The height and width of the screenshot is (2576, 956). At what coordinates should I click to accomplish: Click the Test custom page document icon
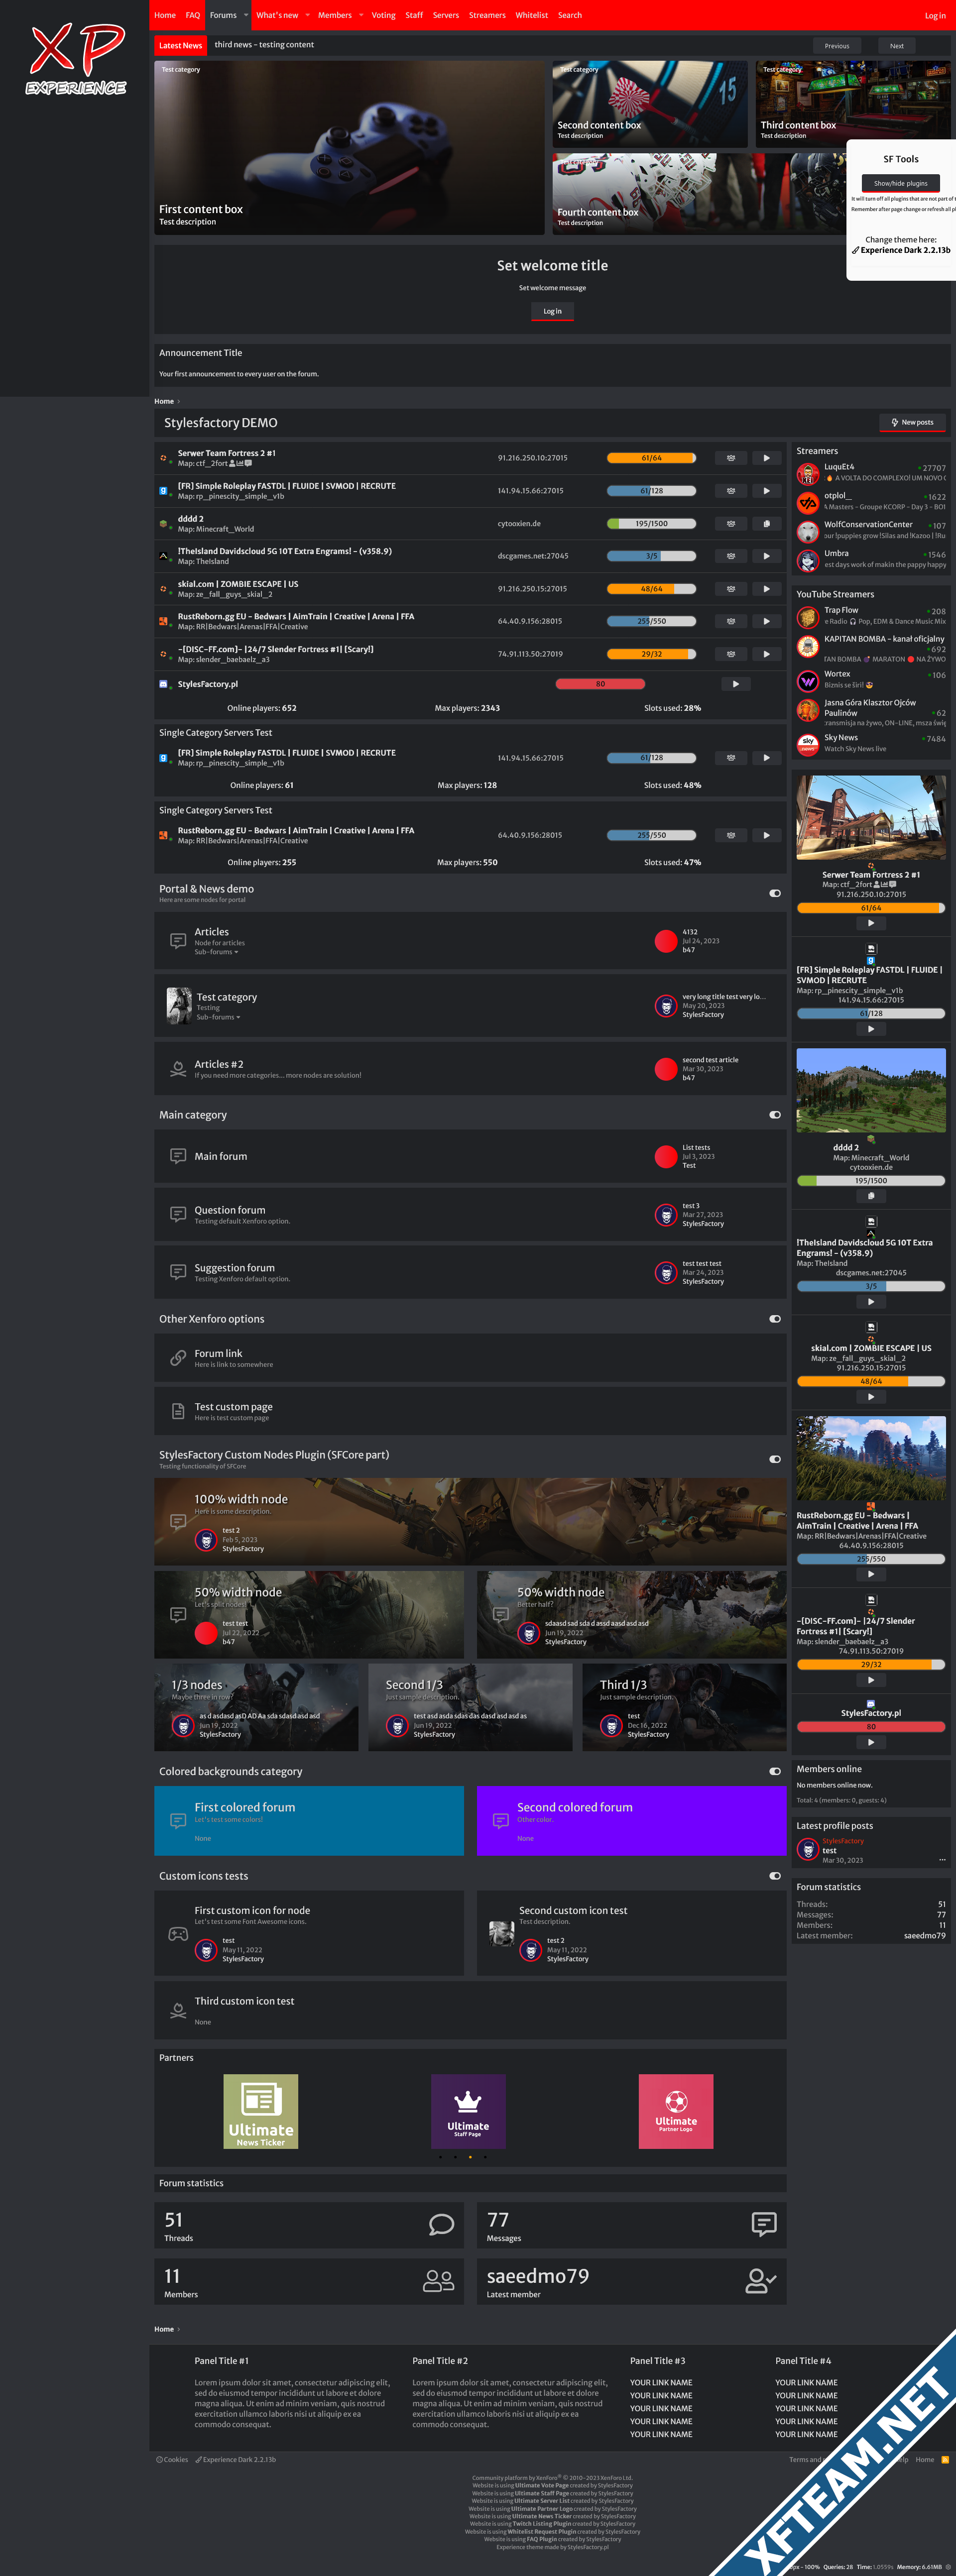[178, 1411]
